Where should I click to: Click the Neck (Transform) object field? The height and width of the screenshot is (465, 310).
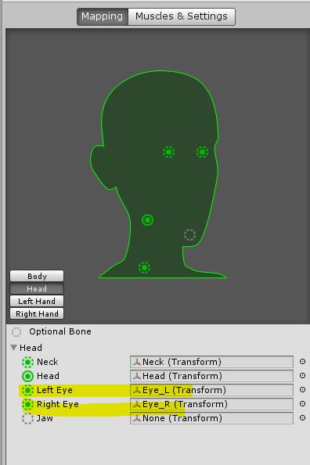coord(211,362)
